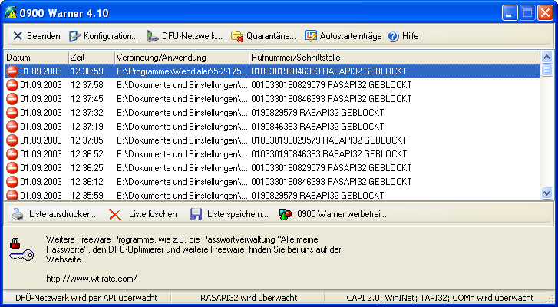This screenshot has height=307, width=558.
Task: Click the 0900 Warner title bar app icon
Action: tap(11, 13)
